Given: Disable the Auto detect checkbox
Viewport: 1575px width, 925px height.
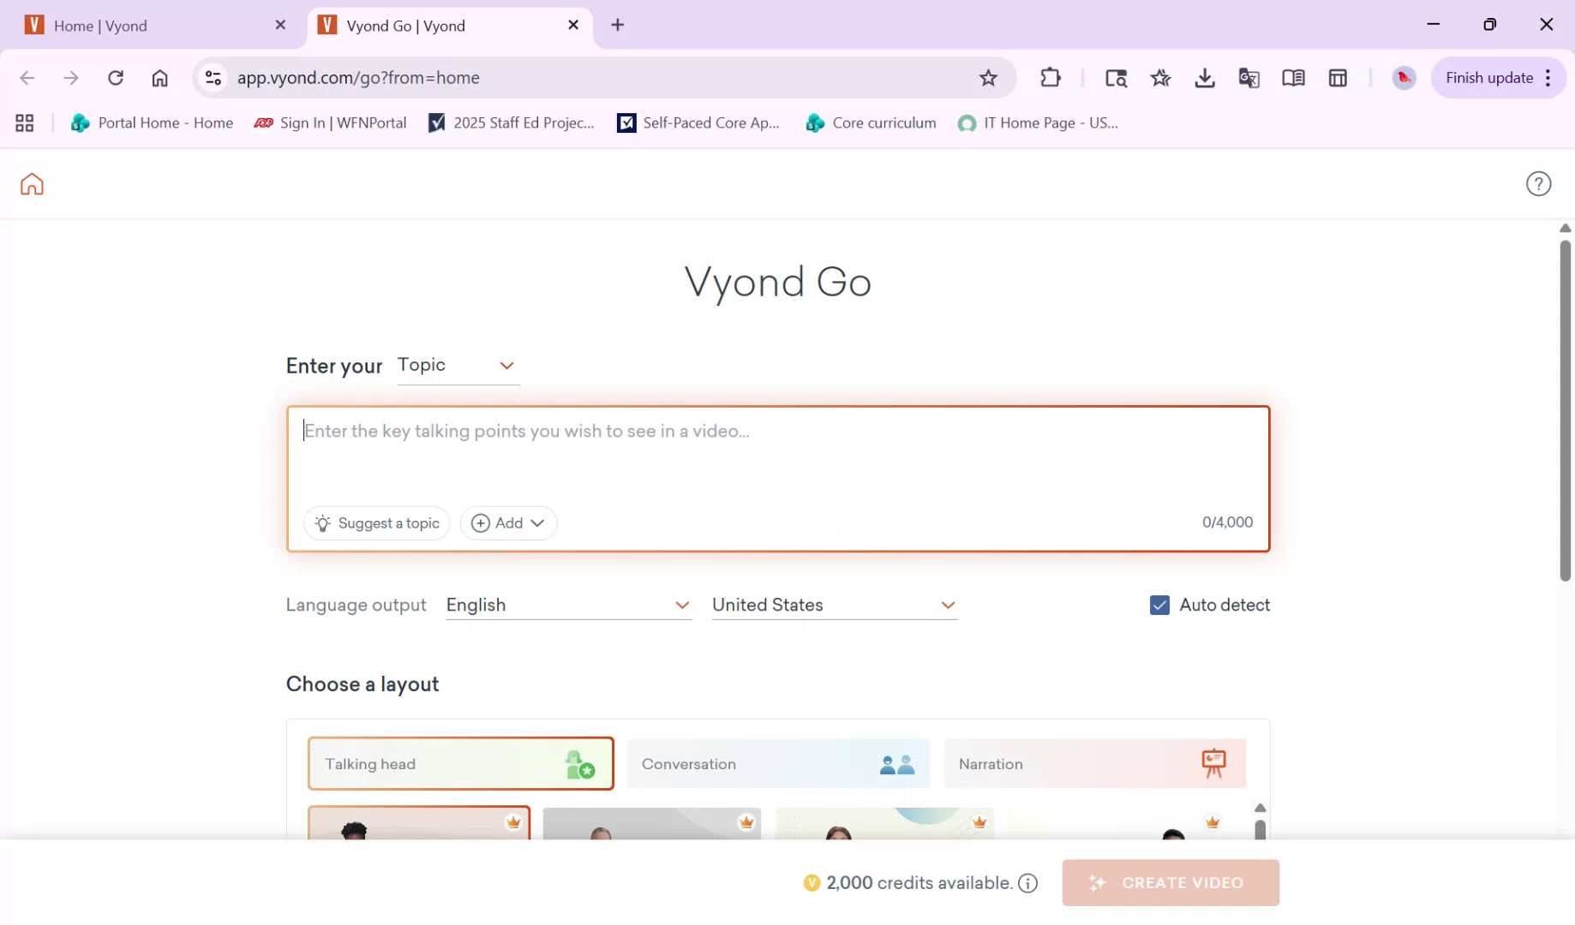Looking at the screenshot, I should 1159,605.
